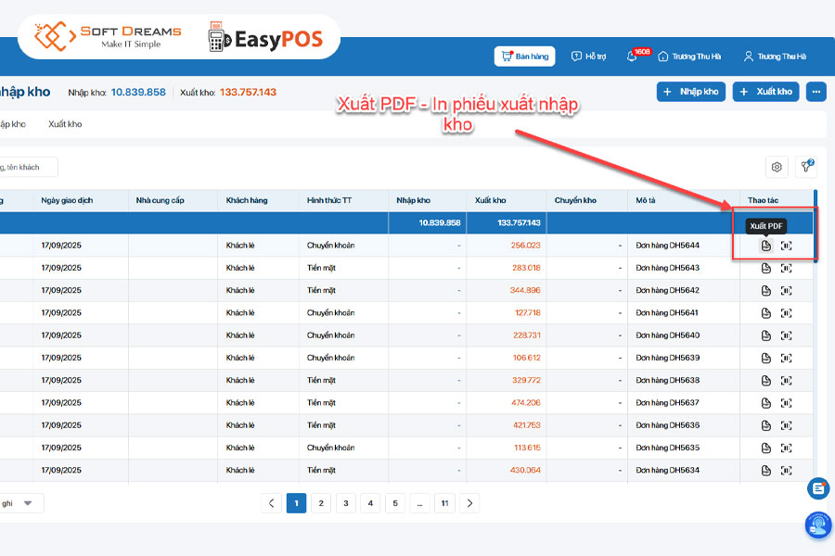Open scan icon for order DH5637

pos(786,403)
